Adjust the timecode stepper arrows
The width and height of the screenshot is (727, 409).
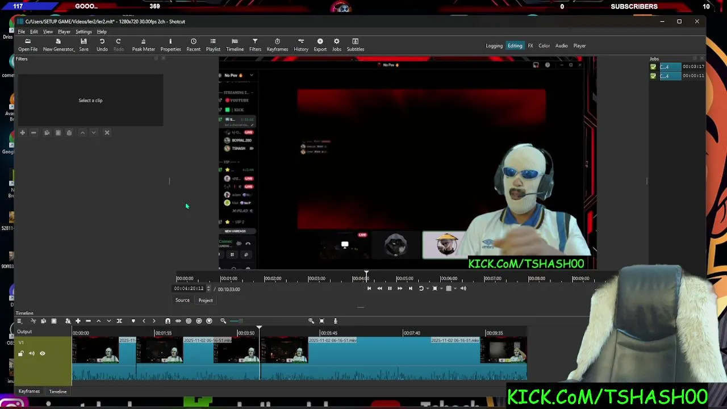208,289
